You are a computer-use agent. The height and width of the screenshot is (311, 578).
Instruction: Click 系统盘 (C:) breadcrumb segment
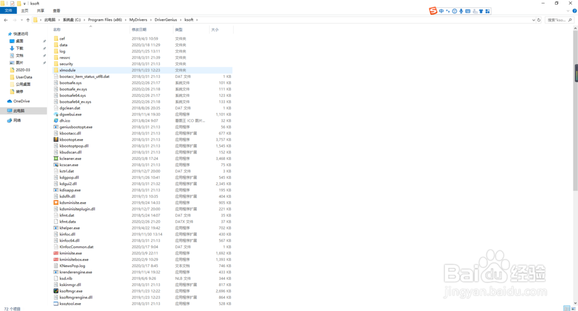click(x=72, y=20)
